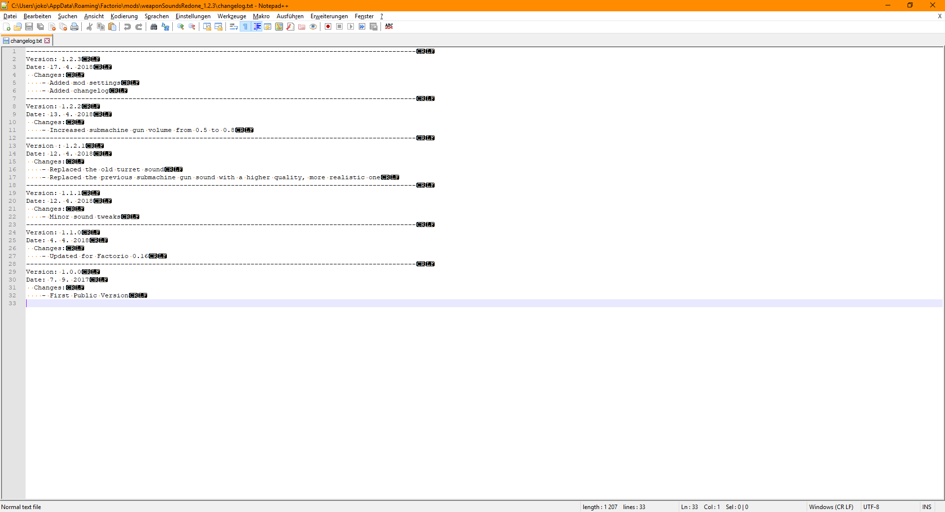Click on the line 'Version: 1.2.3'
945x512 pixels.
tap(54, 59)
